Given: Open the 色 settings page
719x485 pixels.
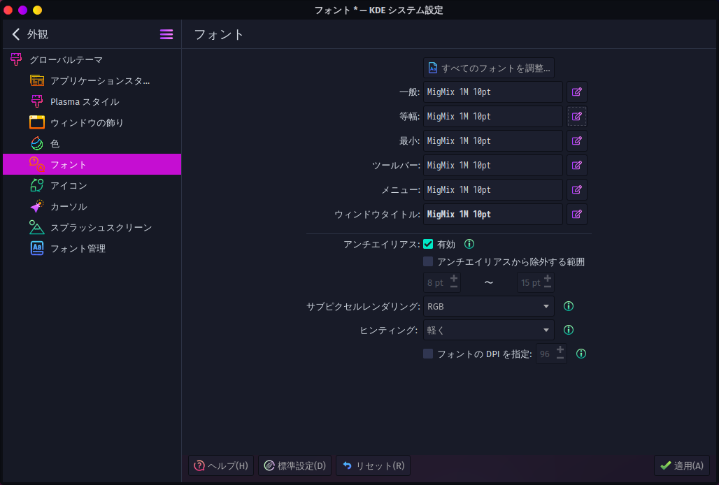Looking at the screenshot, I should point(92,143).
